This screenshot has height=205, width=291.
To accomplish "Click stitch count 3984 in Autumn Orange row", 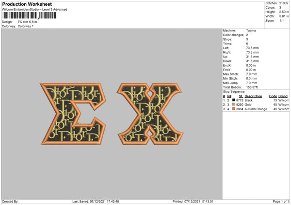I will 240,109.
